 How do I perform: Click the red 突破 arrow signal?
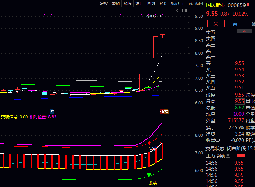149,143
